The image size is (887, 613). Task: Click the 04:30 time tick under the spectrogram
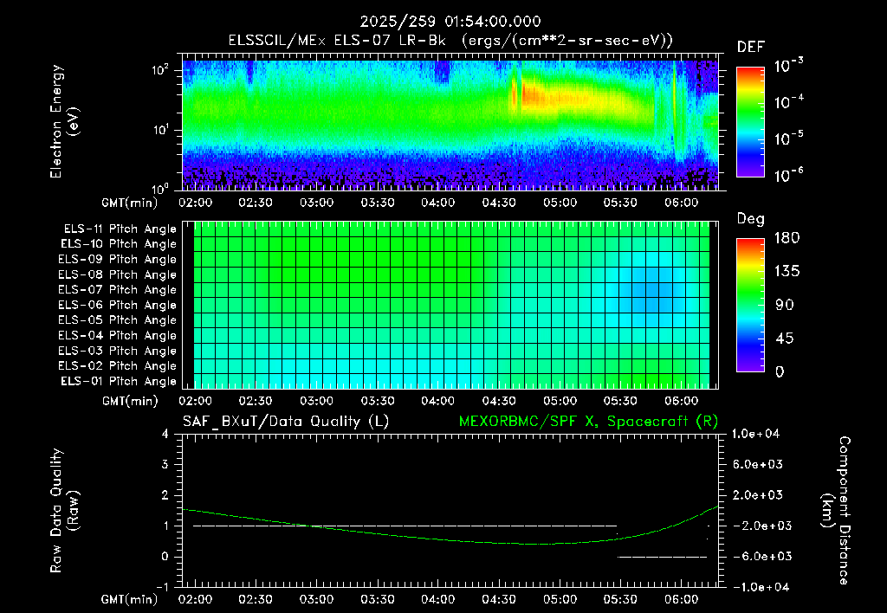(499, 203)
